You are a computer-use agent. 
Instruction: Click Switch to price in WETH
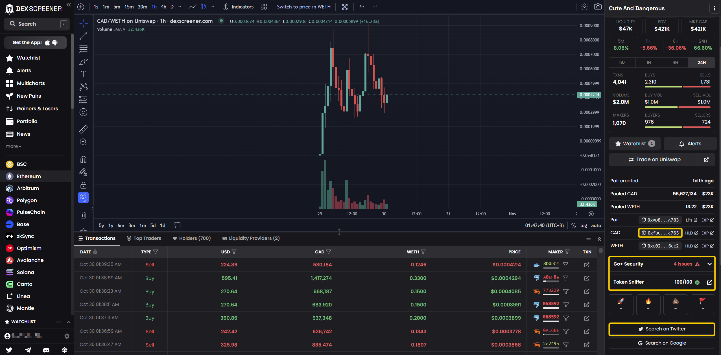tap(303, 7)
